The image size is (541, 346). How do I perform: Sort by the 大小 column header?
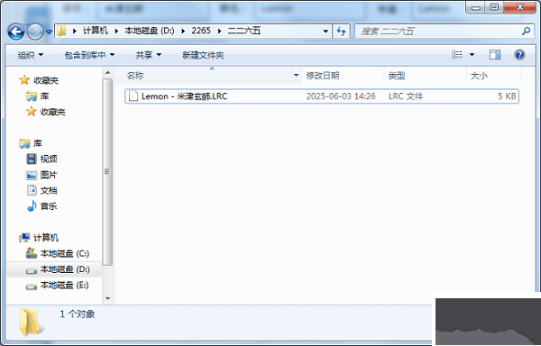click(494, 76)
